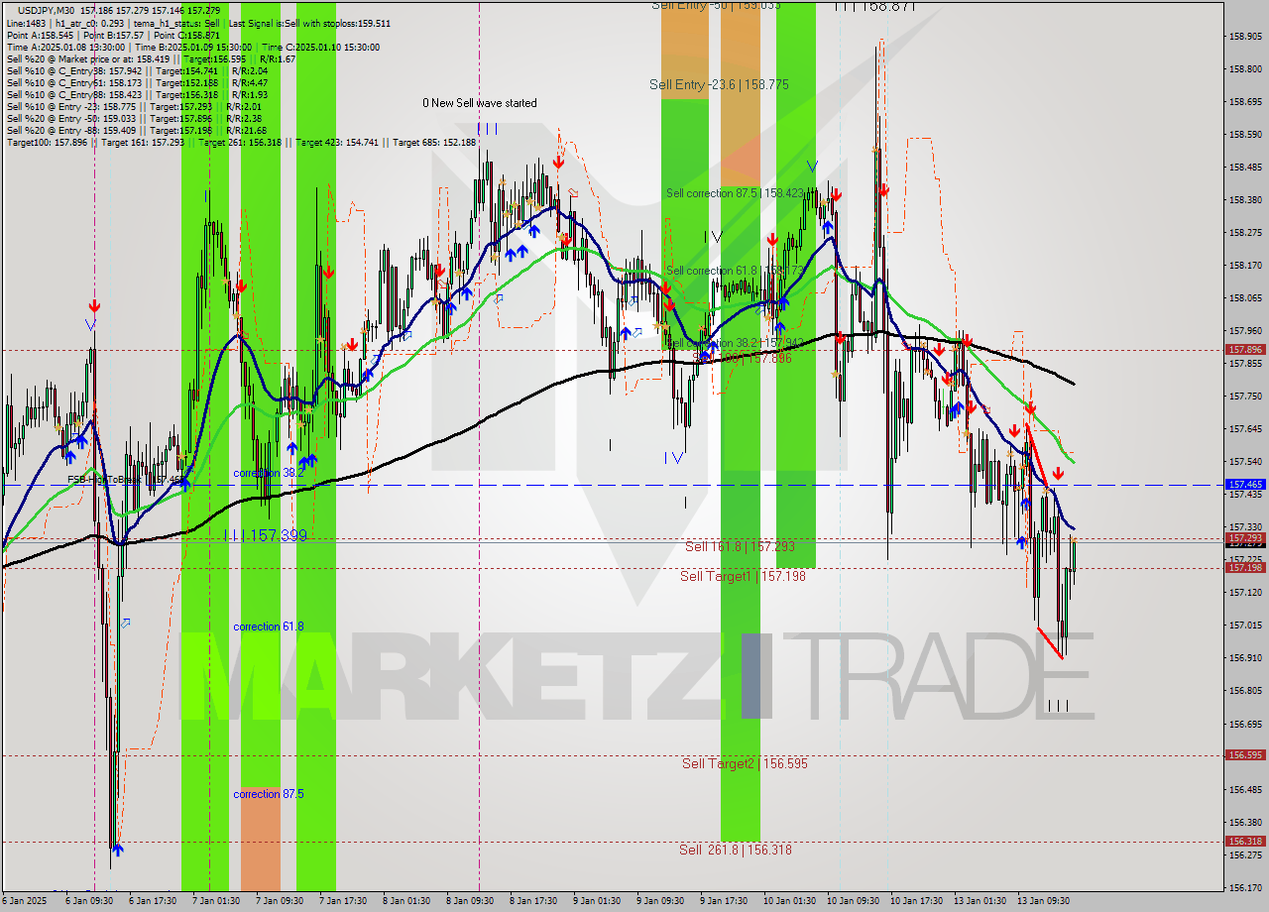Click the 'Sell correction 87.5 | 158.423' label
This screenshot has width=1269, height=912.
click(x=735, y=193)
